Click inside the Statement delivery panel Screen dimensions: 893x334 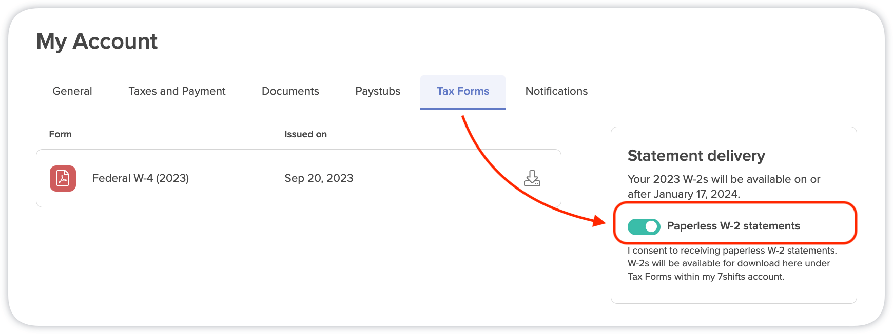(x=733, y=292)
